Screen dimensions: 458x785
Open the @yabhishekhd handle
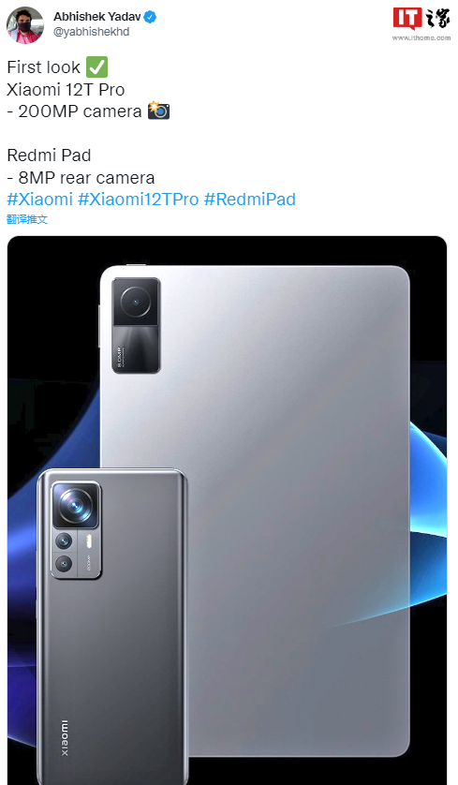pyautogui.click(x=92, y=32)
